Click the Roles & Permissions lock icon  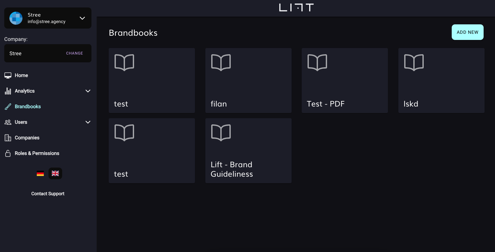tap(8, 153)
